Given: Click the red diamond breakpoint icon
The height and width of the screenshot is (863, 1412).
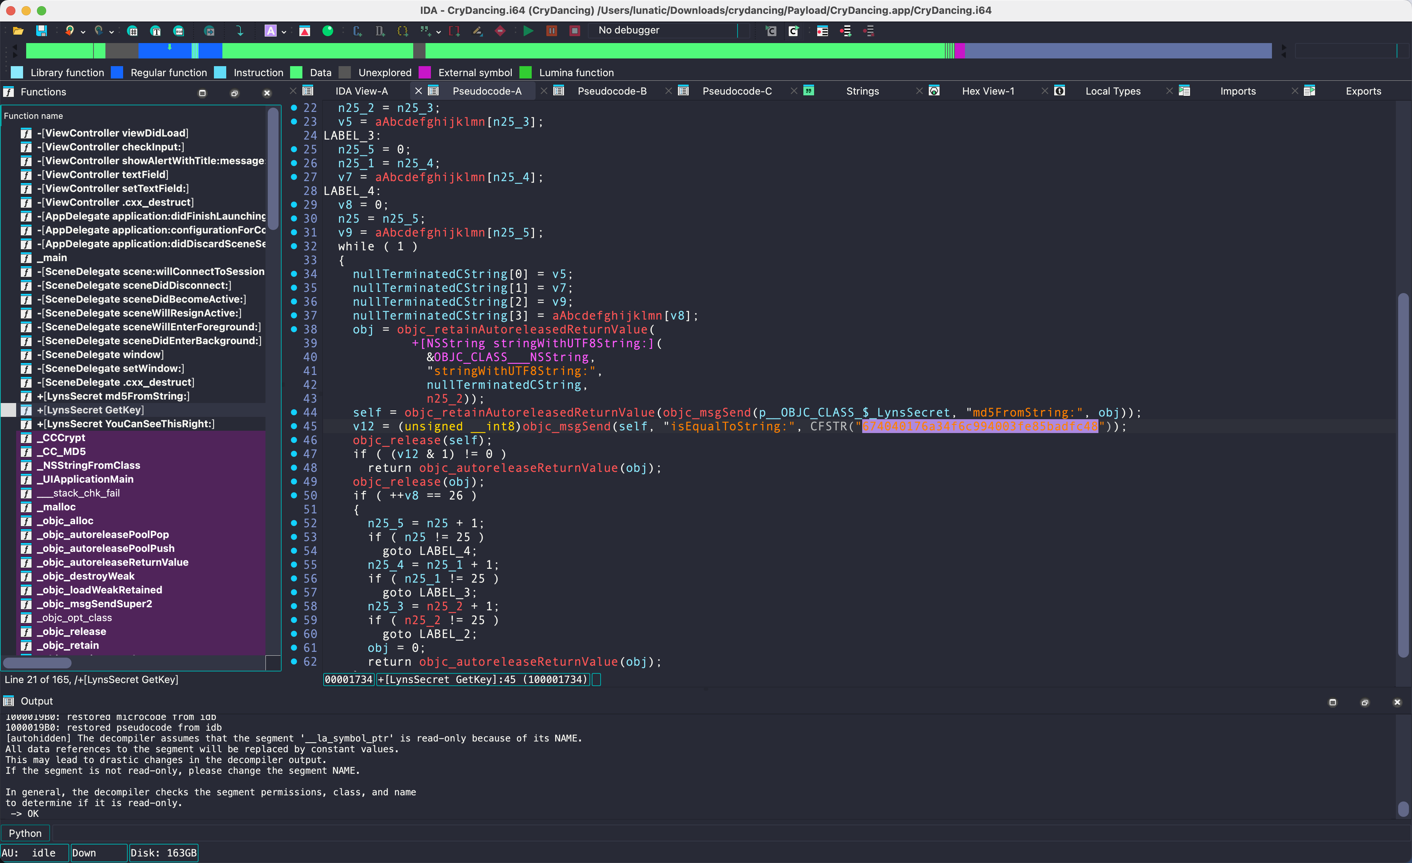Looking at the screenshot, I should click(500, 31).
